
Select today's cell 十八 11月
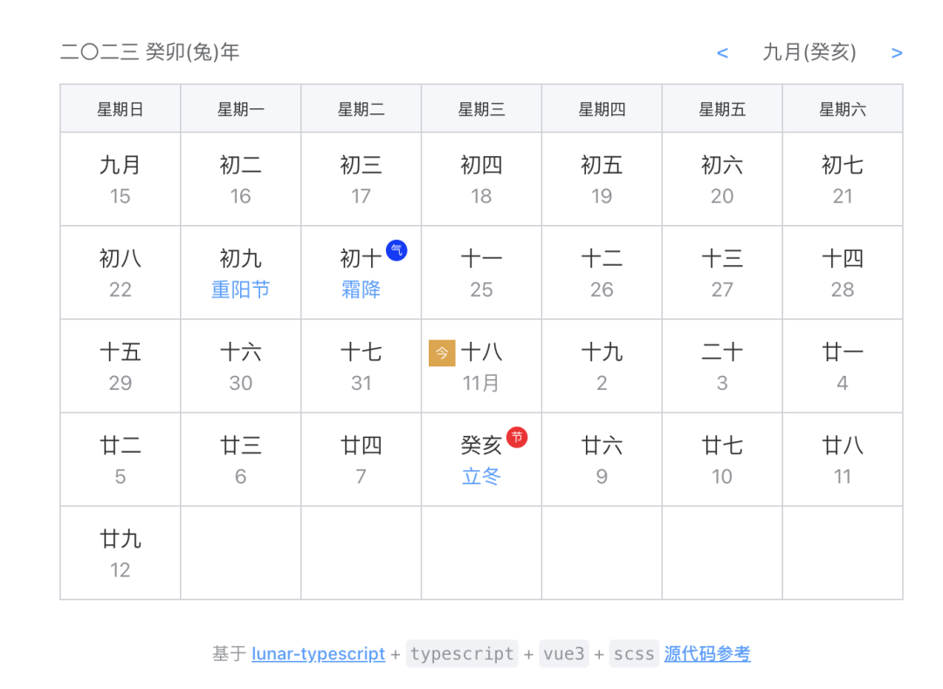481,366
